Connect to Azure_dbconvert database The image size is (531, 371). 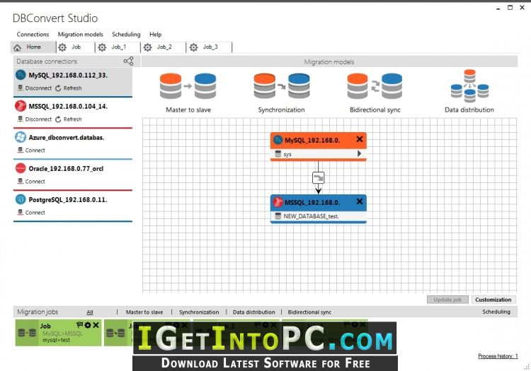(x=31, y=150)
